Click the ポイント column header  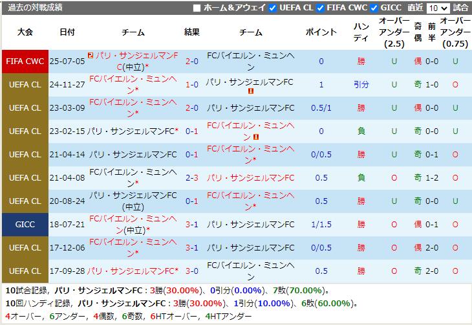tap(321, 32)
